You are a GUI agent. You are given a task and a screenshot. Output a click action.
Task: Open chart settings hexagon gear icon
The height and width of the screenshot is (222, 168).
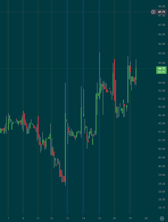[x=162, y=218]
